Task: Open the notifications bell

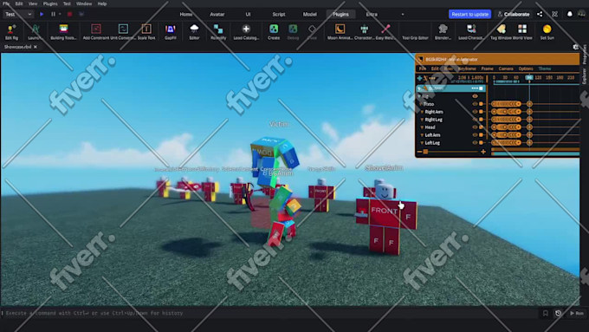Action: [570, 14]
